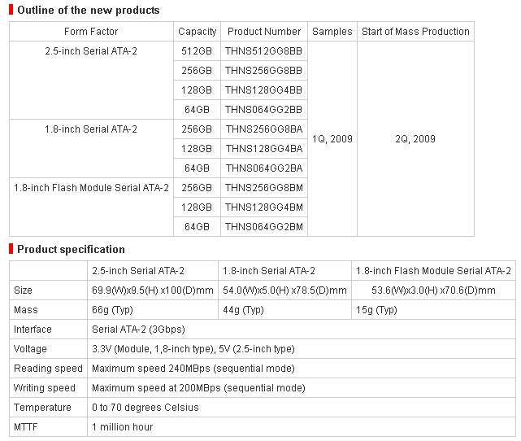The height and width of the screenshot is (441, 521).
Task: Click the THNS064GG2BM product number
Action: [x=264, y=227]
